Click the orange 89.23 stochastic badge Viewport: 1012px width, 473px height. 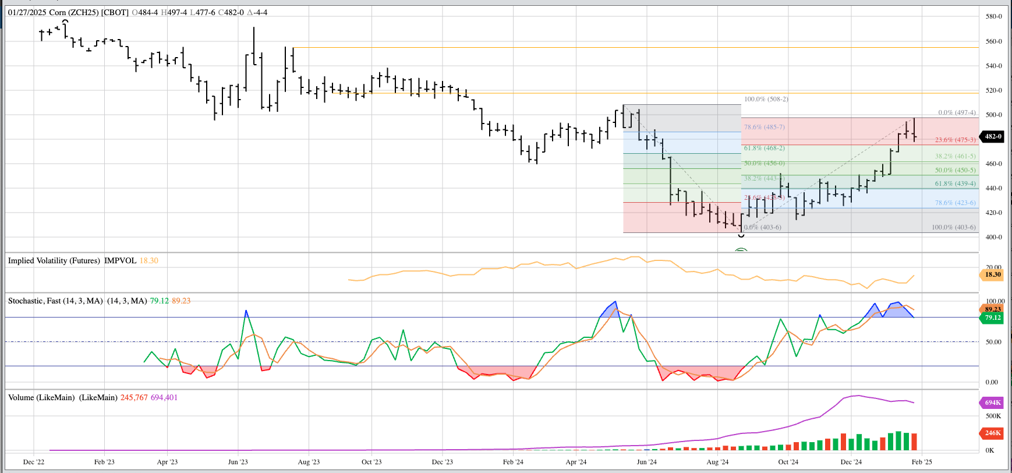click(992, 309)
